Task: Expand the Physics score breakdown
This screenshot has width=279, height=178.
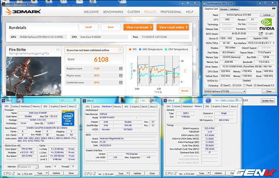Action: pyautogui.click(x=120, y=75)
